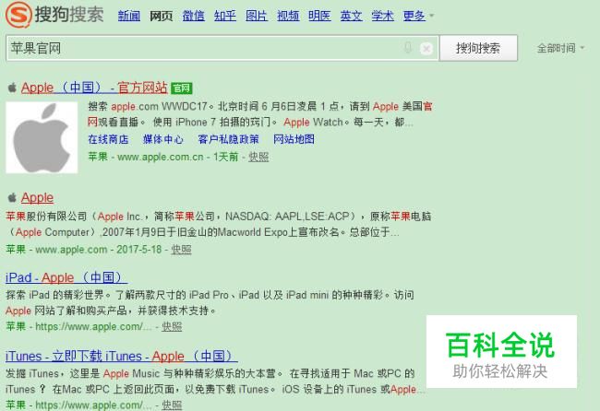Open the 明医 tab

[x=319, y=16]
